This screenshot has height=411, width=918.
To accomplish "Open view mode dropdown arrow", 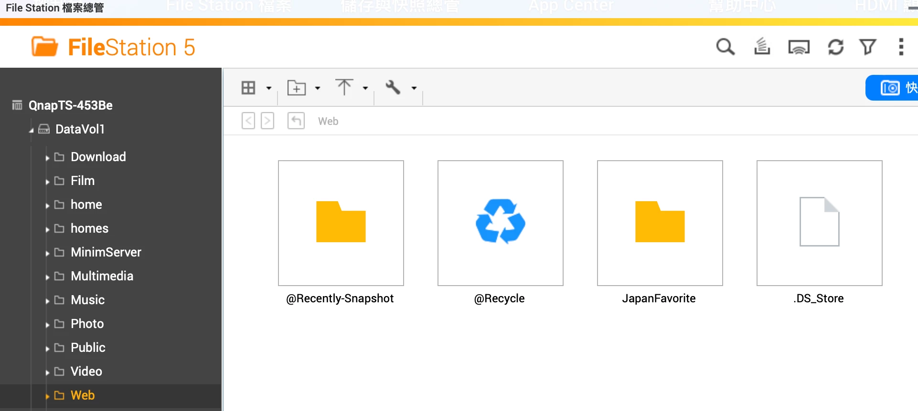I will tap(269, 88).
